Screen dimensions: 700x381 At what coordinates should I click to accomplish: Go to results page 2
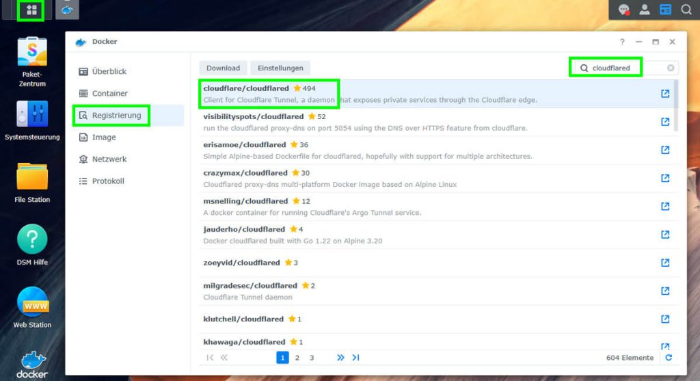(297, 357)
